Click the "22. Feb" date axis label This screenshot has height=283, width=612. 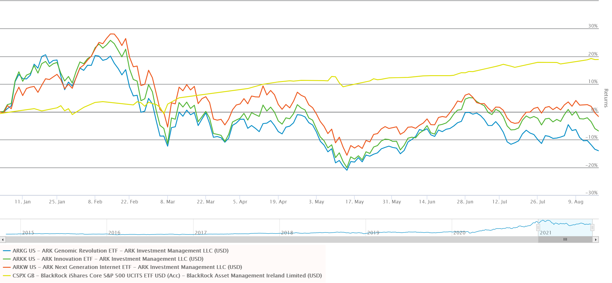(x=129, y=202)
